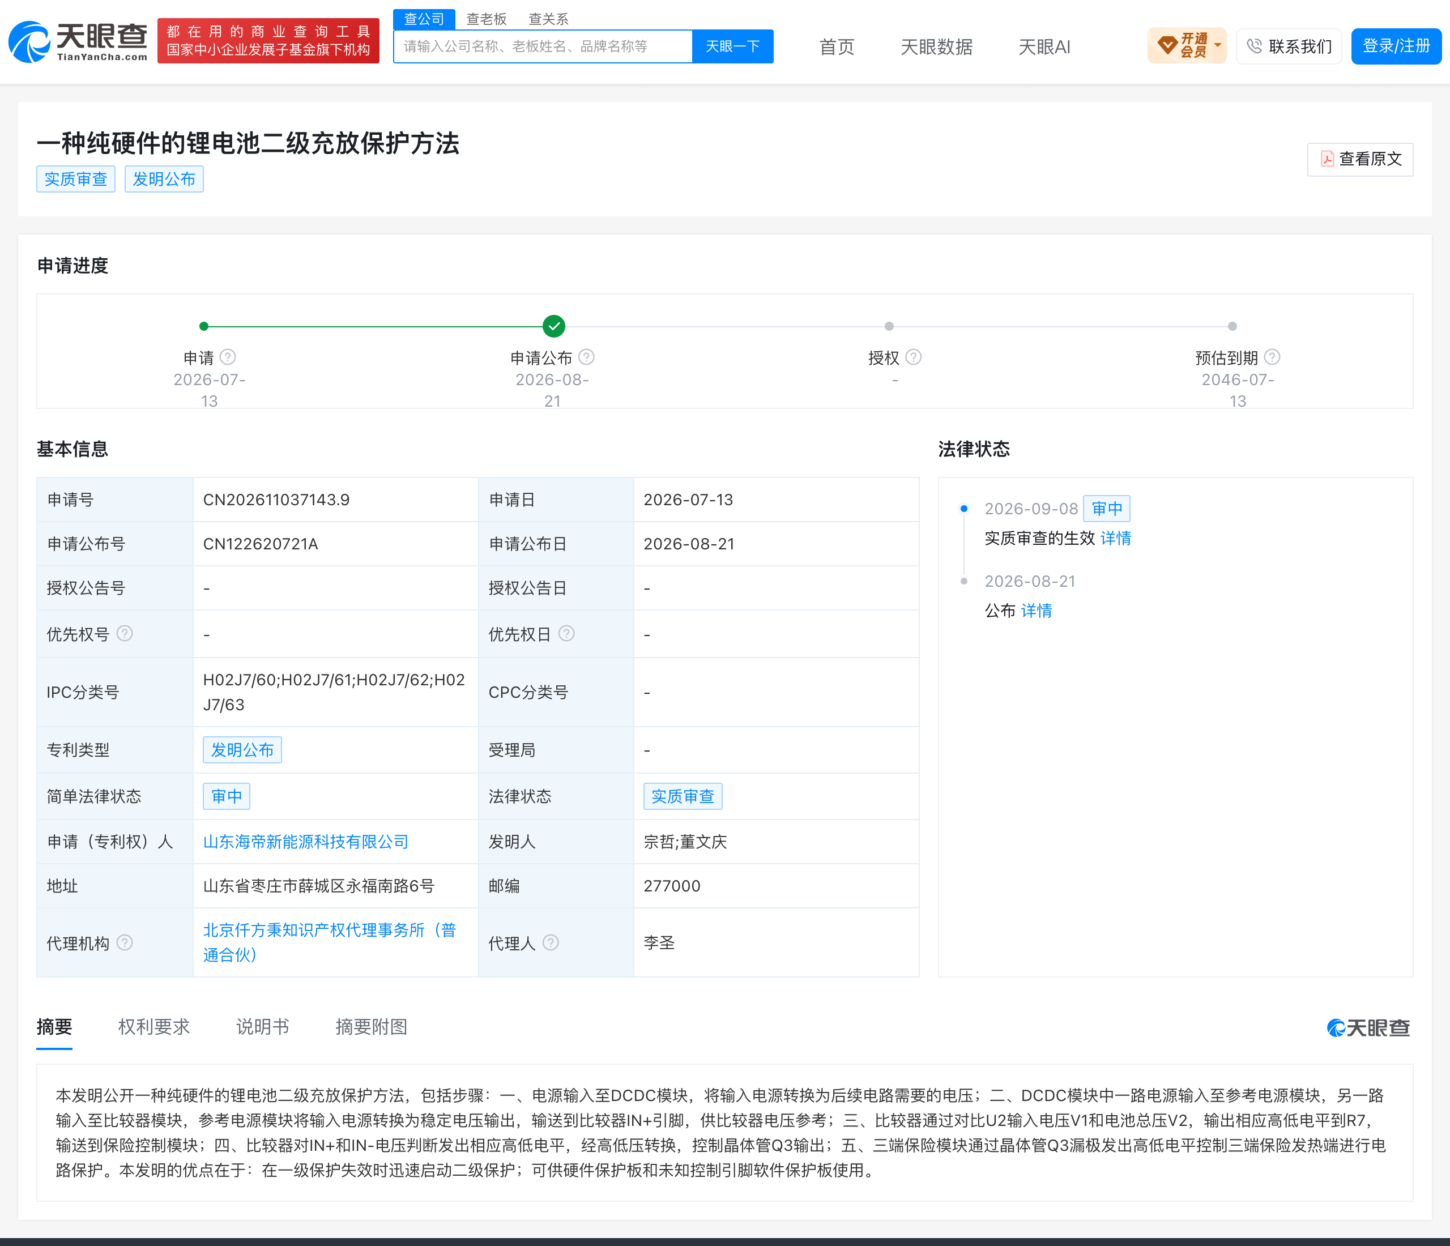Viewport: 1450px width, 1246px height.
Task: Click the 发明公布 tag under title
Action: 164,179
